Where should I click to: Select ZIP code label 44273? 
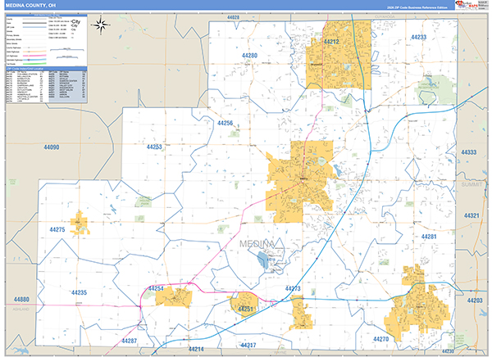(293, 289)
